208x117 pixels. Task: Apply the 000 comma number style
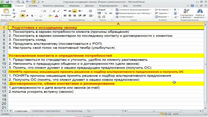pyautogui.click(x=110, y=13)
